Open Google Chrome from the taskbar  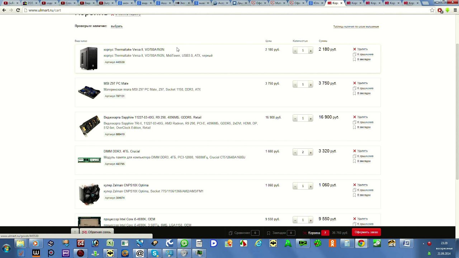pos(361,244)
